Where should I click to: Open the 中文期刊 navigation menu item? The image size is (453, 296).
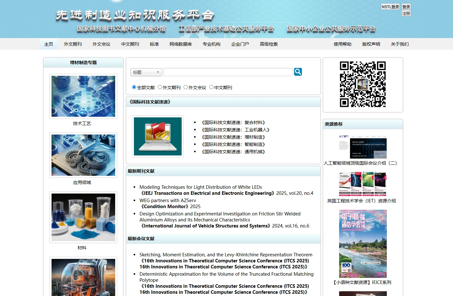[130, 44]
